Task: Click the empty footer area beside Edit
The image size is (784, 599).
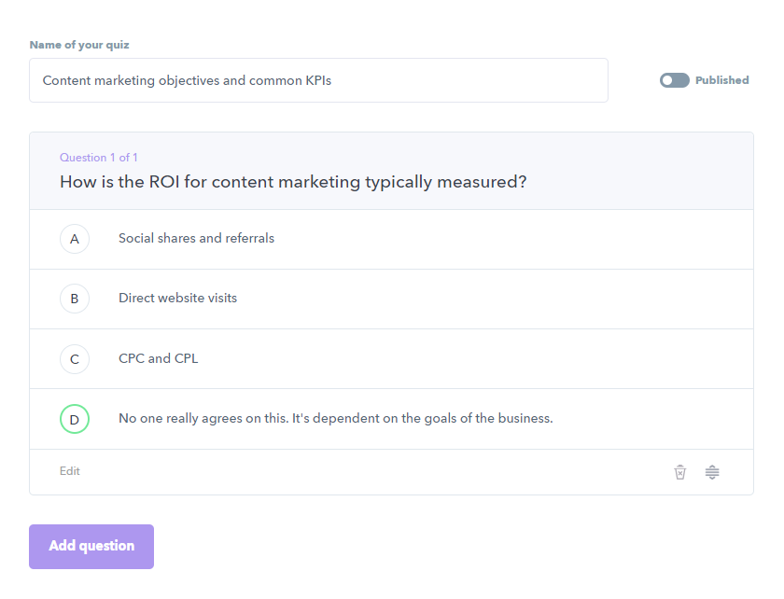Action: click(x=373, y=472)
